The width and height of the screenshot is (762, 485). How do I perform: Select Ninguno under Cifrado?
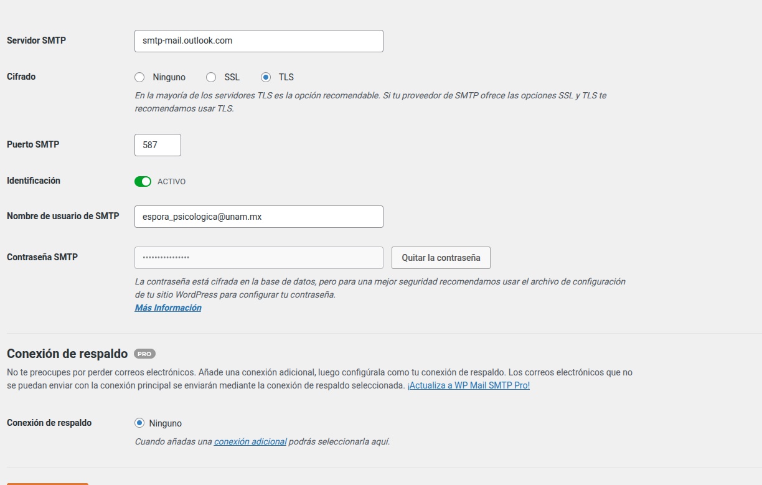coord(139,78)
